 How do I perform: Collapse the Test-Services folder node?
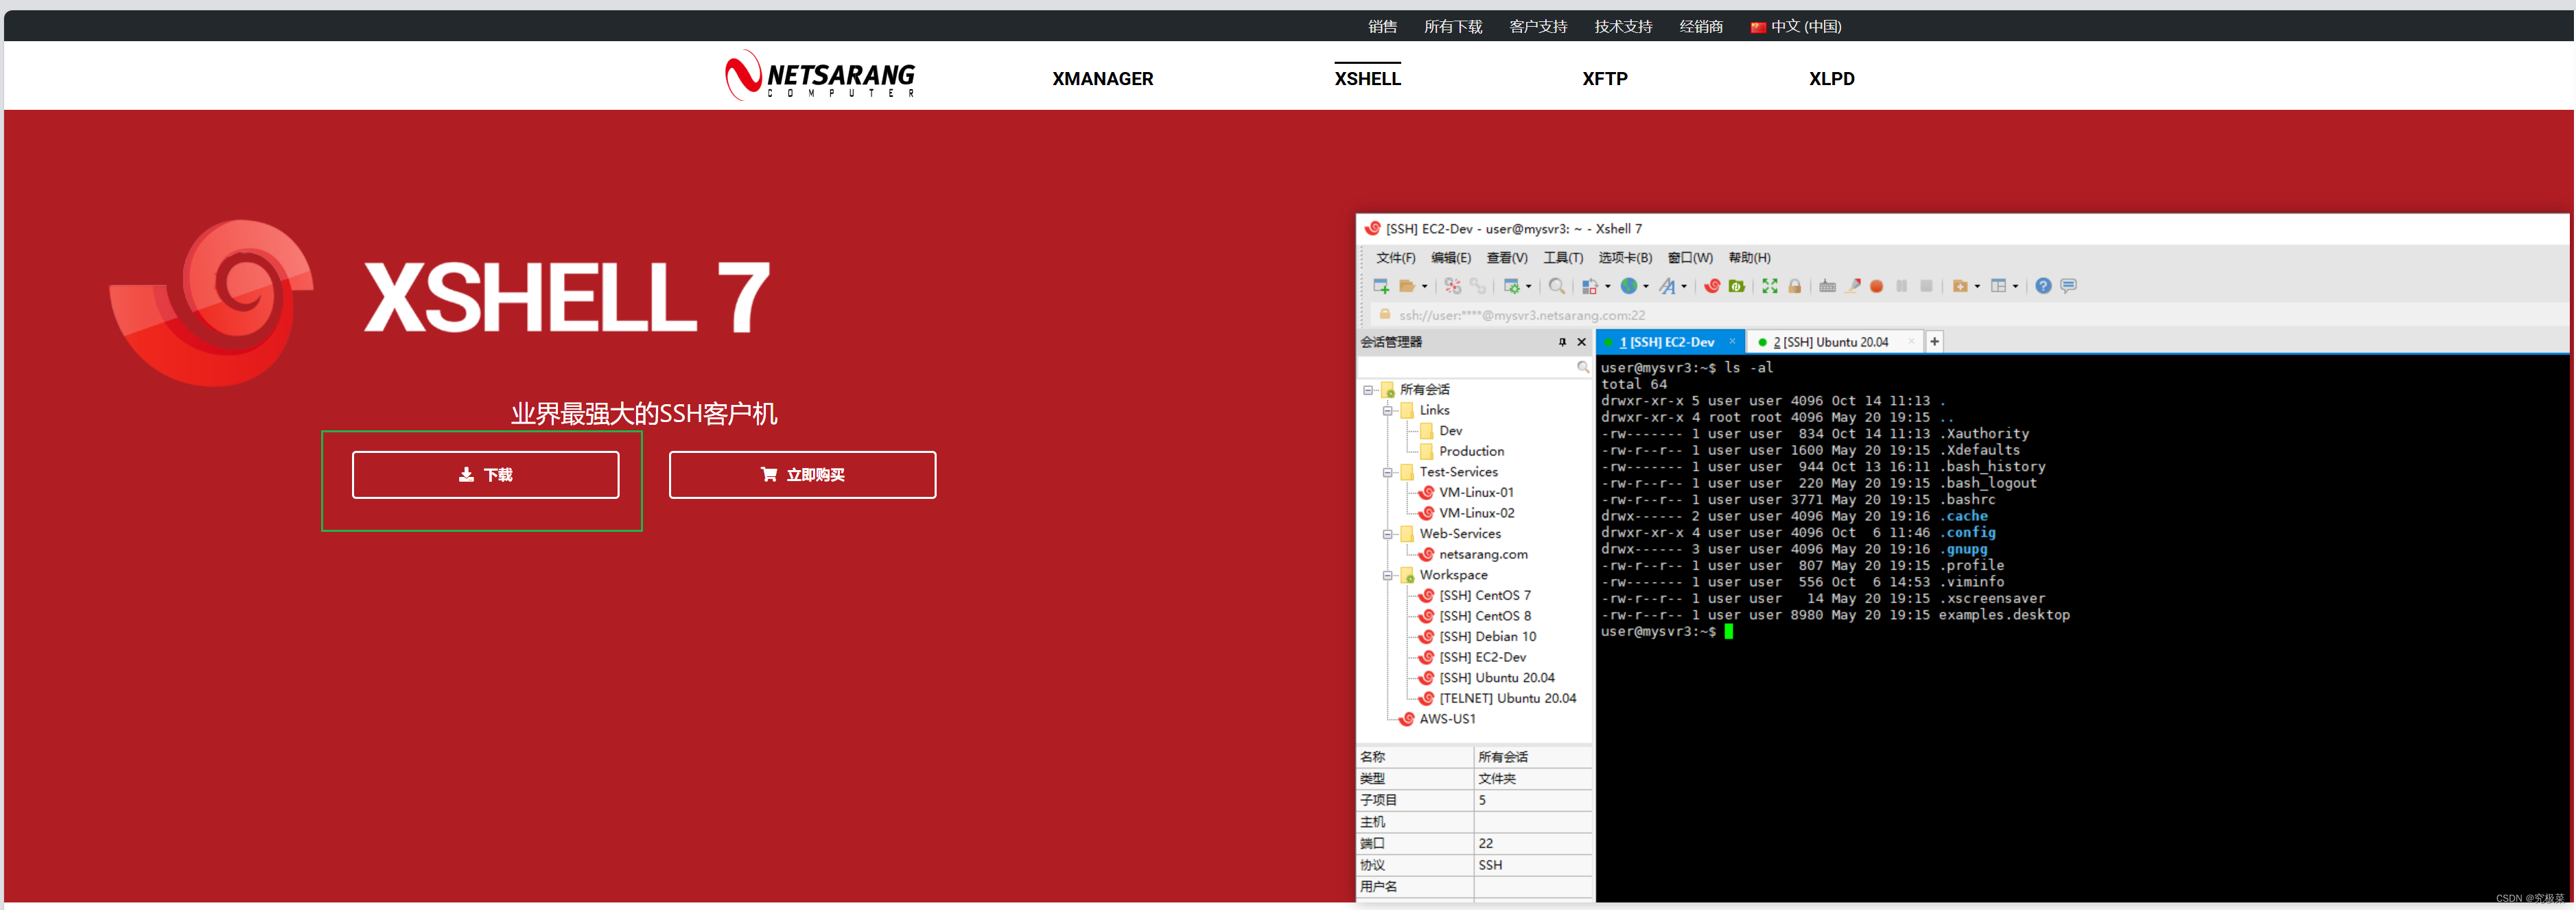(1388, 473)
